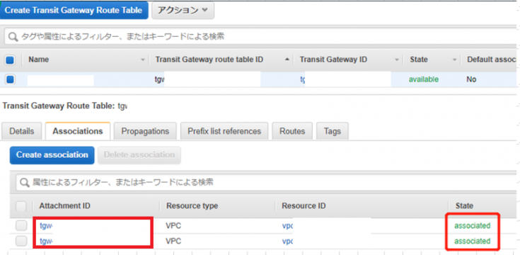
Task: Click the magnifier icon in associations filter
Action: tap(25, 182)
